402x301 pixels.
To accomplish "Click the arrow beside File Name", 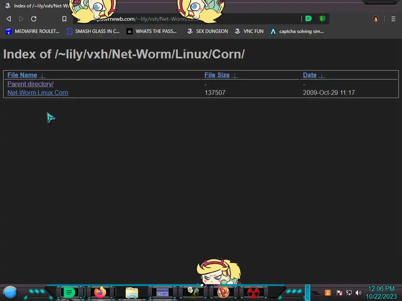I will pyautogui.click(x=42, y=76).
